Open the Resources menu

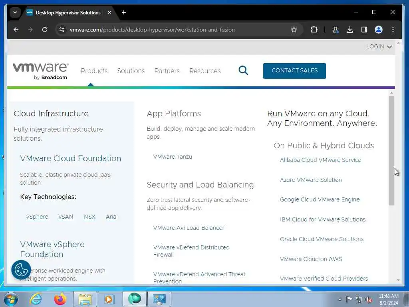pyautogui.click(x=205, y=71)
